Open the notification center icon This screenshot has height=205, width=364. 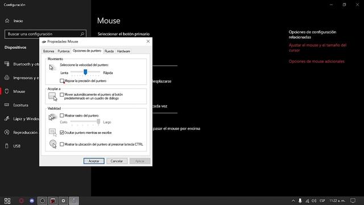pos(353,201)
